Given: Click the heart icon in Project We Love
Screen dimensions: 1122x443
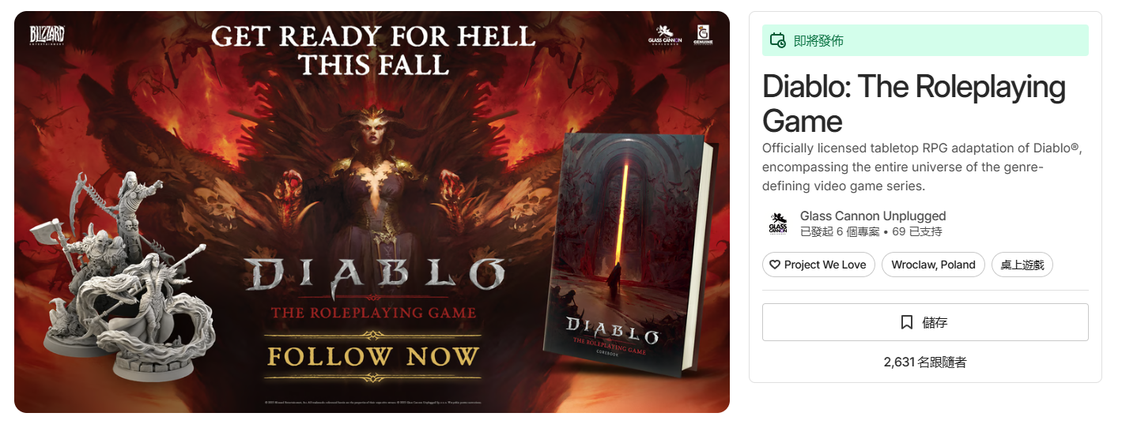Looking at the screenshot, I should pyautogui.click(x=775, y=265).
